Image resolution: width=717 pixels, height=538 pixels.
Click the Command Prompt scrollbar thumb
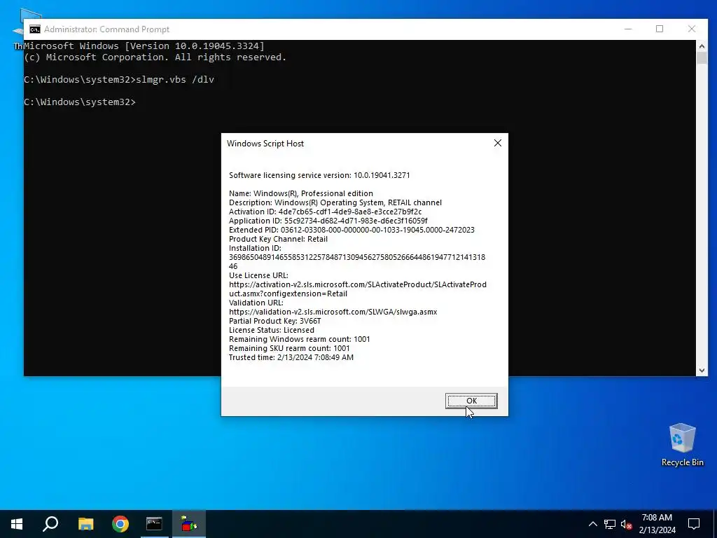(702, 58)
